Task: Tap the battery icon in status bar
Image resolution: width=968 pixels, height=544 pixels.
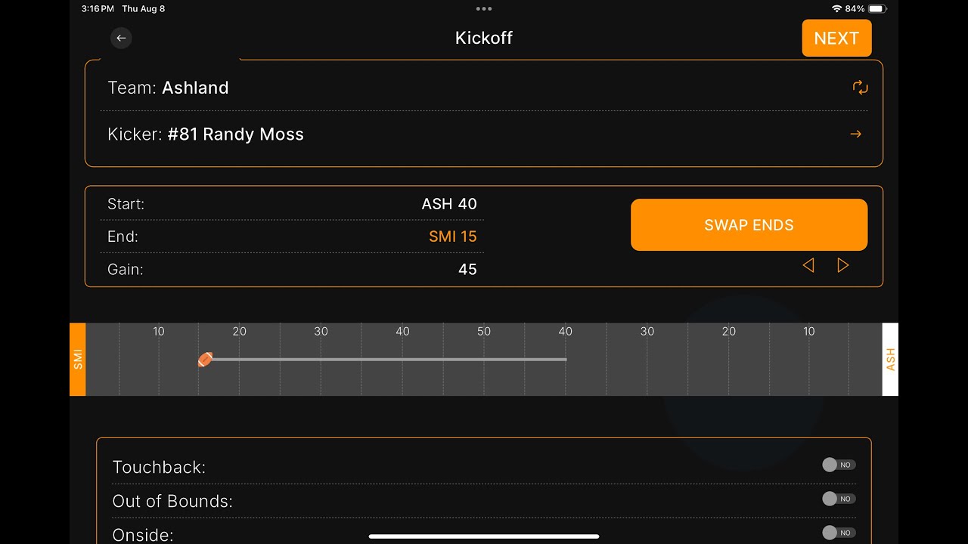Action: point(876,9)
